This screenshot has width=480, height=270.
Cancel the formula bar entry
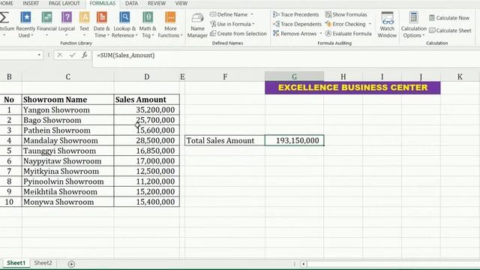[x=60, y=55]
